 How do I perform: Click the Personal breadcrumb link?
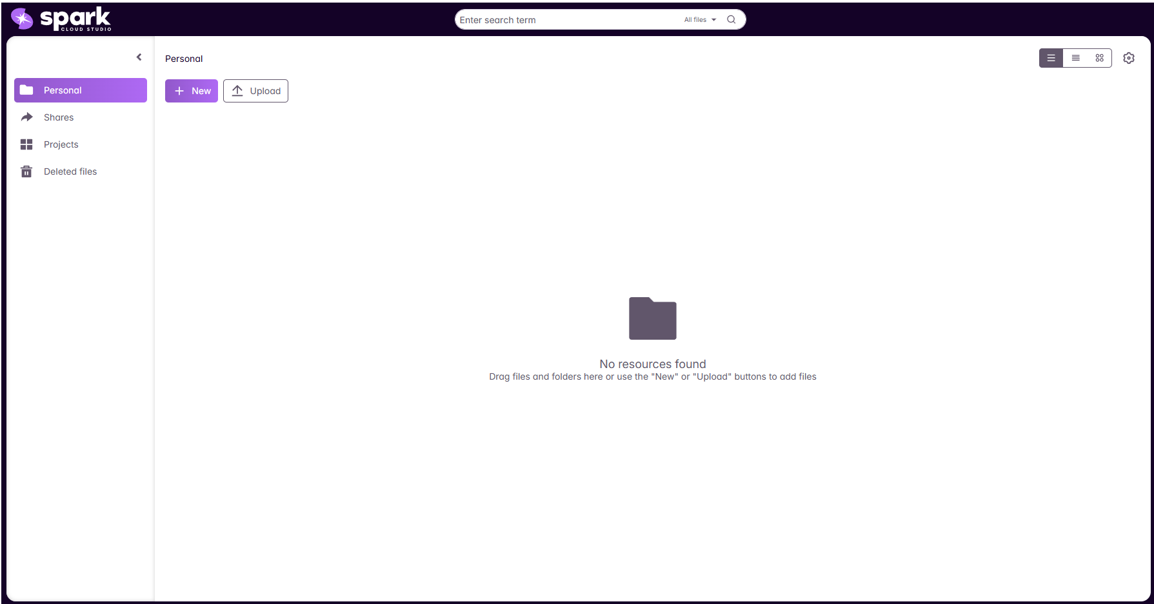tap(184, 59)
